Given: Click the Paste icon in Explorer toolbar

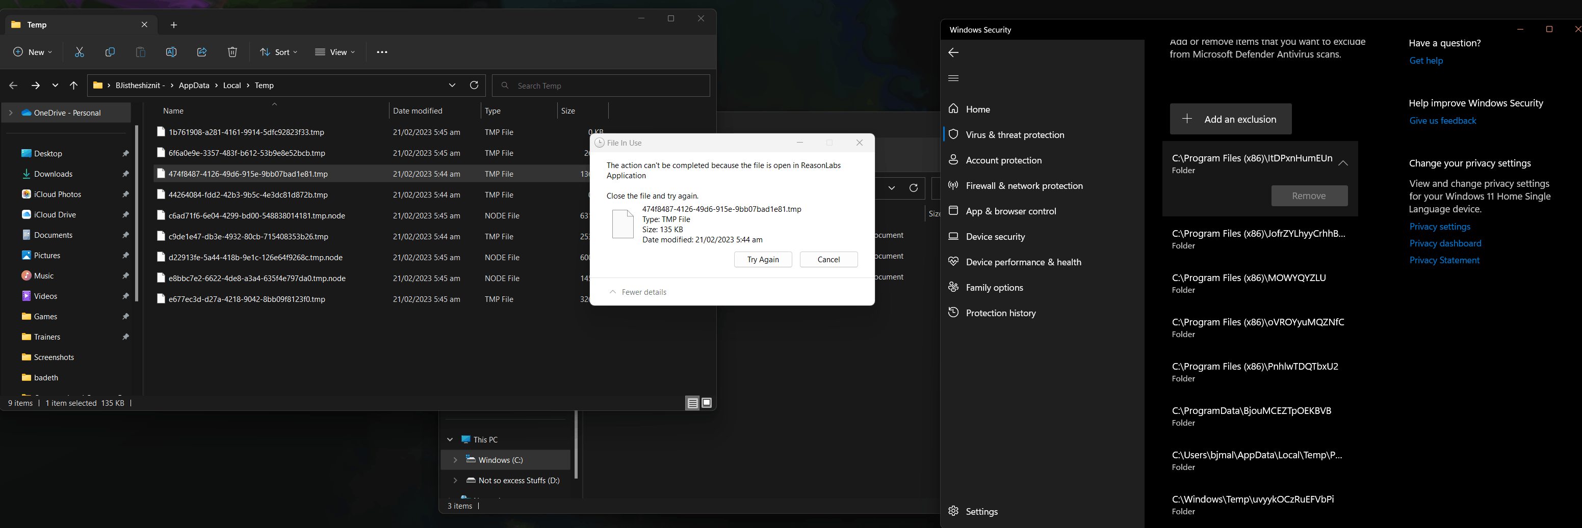Looking at the screenshot, I should (141, 52).
